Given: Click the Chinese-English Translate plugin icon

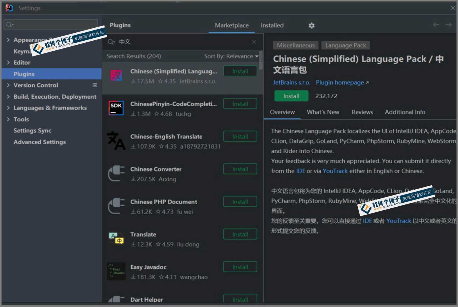Looking at the screenshot, I should coord(116,141).
